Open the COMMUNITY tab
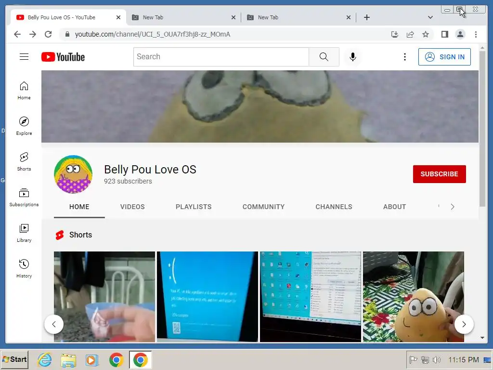 pos(263,207)
